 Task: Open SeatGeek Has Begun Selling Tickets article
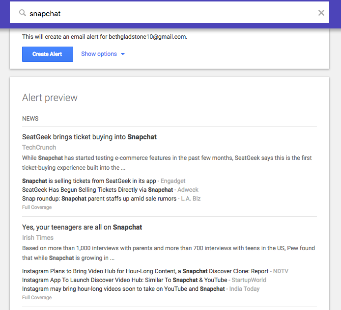97,190
